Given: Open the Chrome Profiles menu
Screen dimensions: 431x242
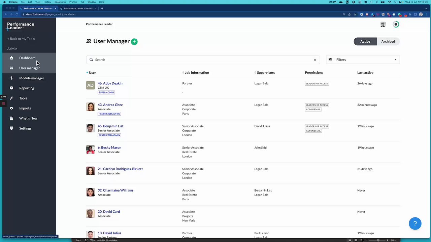Looking at the screenshot, I should click(73, 2).
